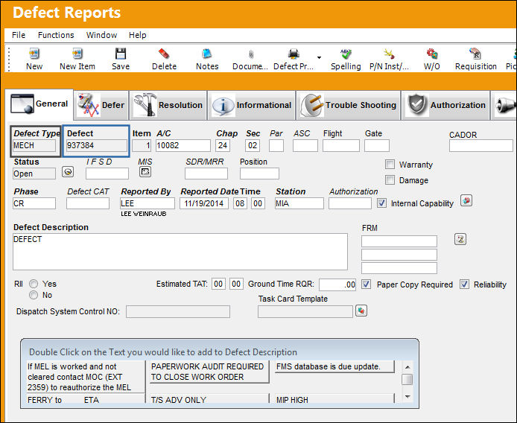The width and height of the screenshot is (517, 423).
Task: Switch to the Resolution tab
Action: coord(168,105)
